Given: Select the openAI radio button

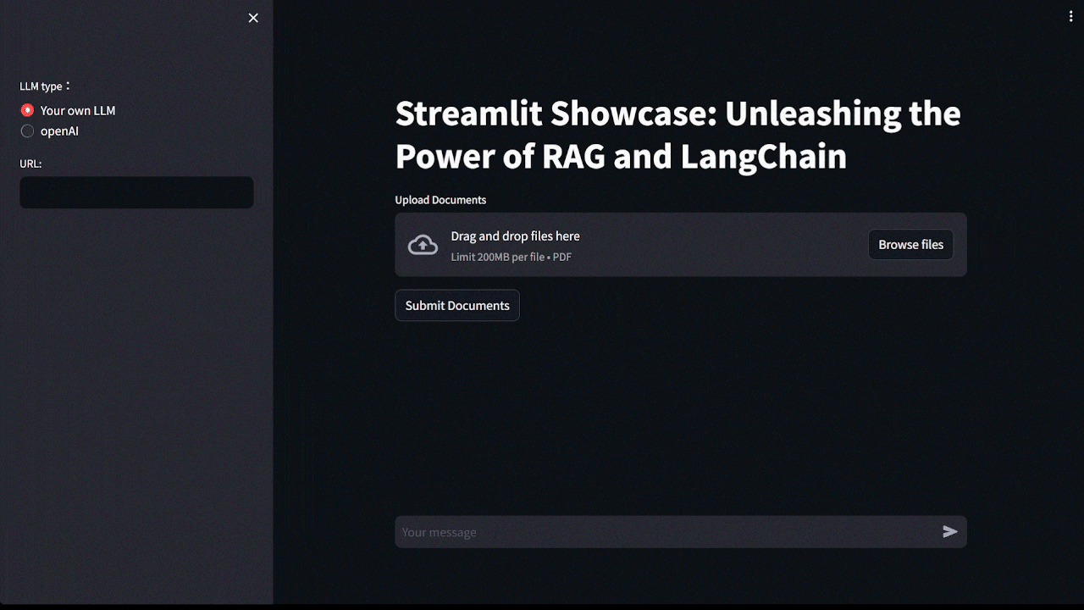Looking at the screenshot, I should [x=27, y=131].
